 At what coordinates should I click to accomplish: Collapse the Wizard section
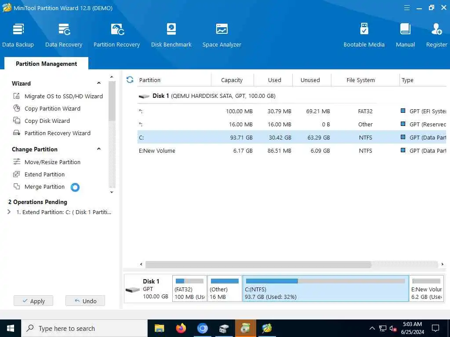point(99,83)
